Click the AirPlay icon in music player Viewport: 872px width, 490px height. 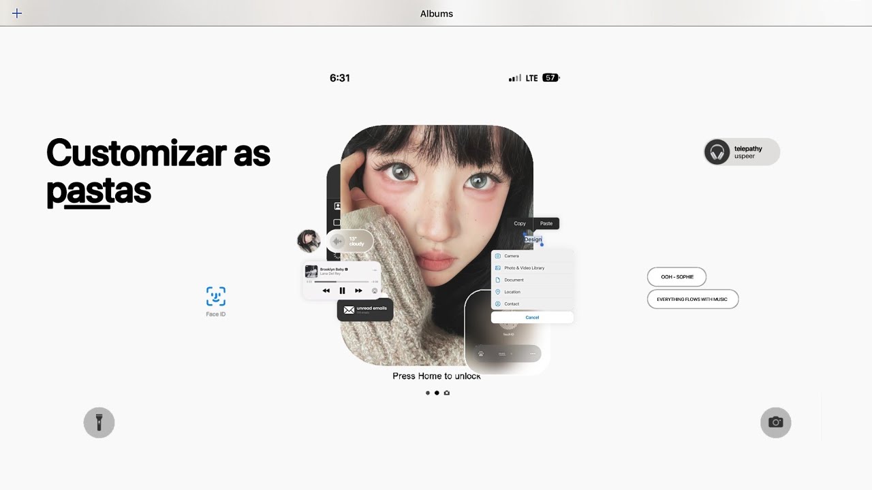374,291
